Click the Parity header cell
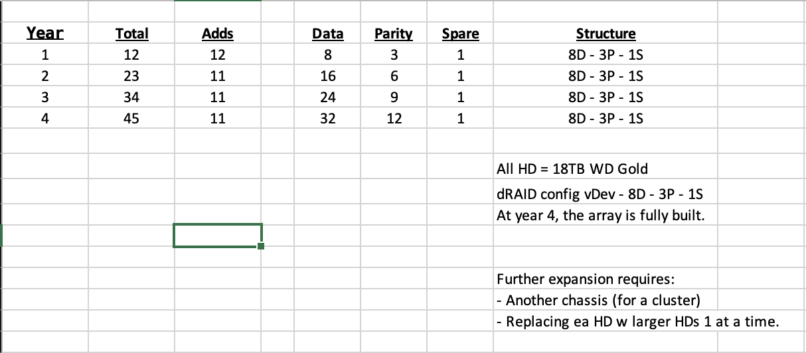Screen dimensions: 806x353 pyautogui.click(x=393, y=33)
